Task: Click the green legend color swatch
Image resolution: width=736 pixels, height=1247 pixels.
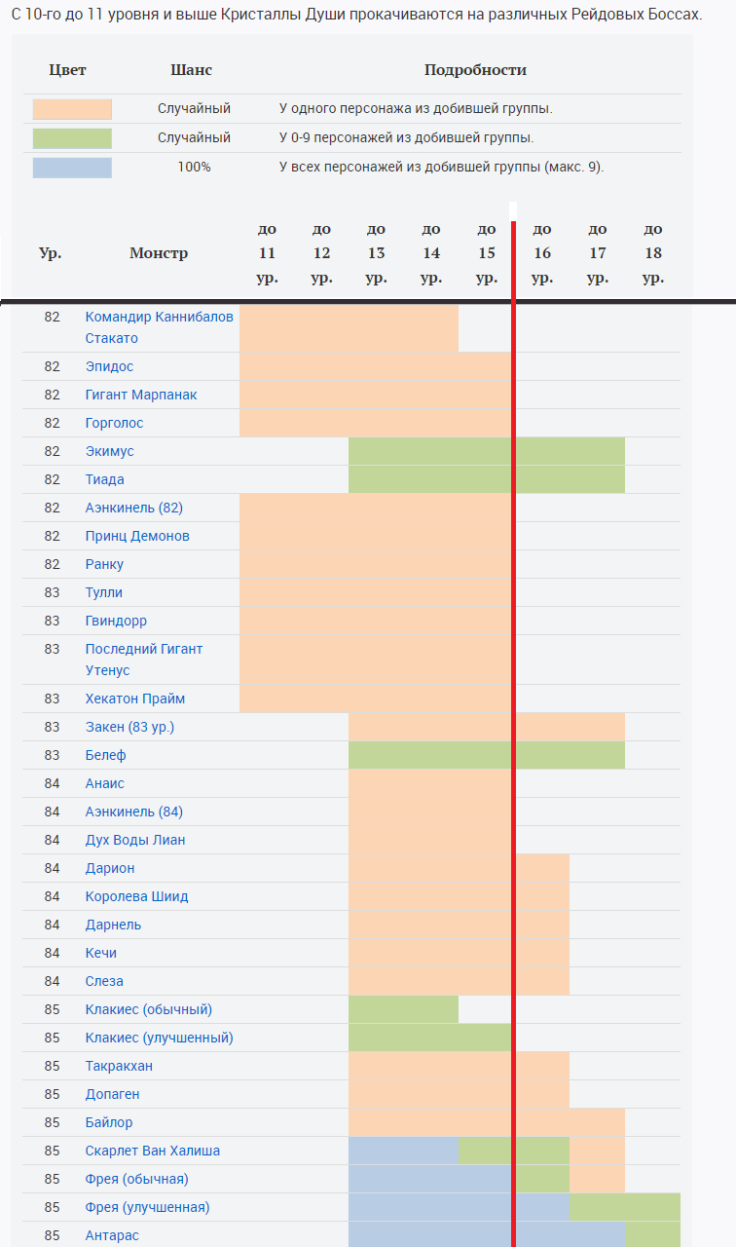Action: coord(72,138)
